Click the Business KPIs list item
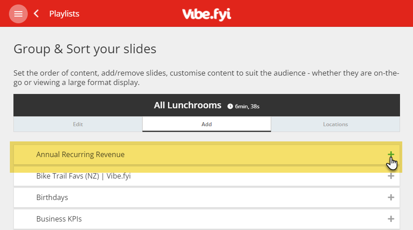 [206, 219]
